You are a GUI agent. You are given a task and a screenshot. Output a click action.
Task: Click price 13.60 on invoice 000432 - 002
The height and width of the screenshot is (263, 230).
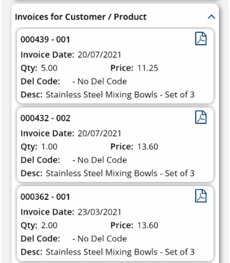148,147
